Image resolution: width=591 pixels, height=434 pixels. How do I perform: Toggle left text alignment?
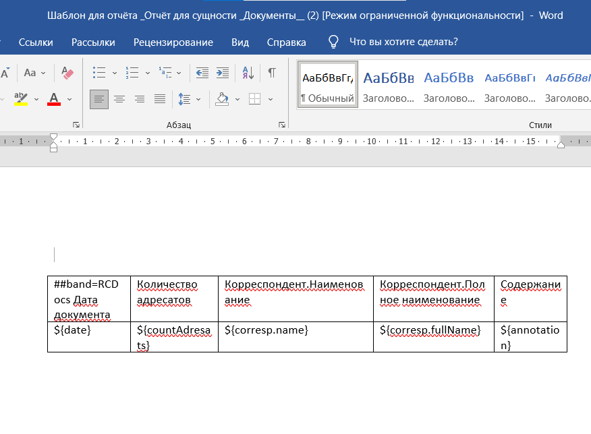tap(99, 99)
